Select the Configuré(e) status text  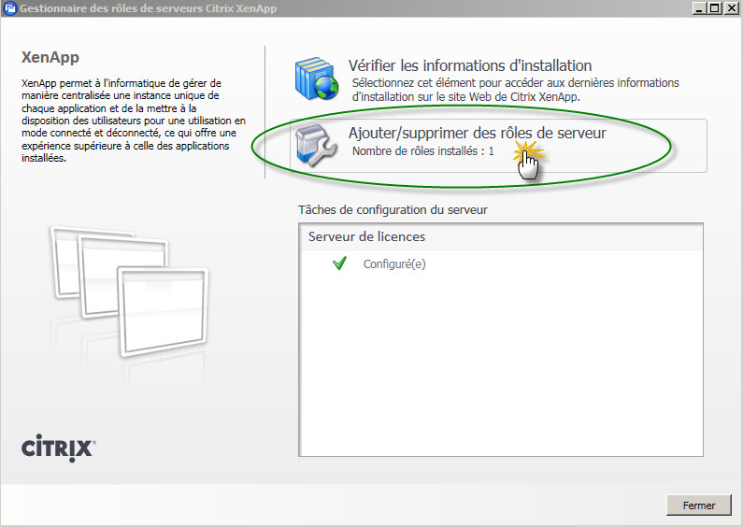(x=394, y=264)
